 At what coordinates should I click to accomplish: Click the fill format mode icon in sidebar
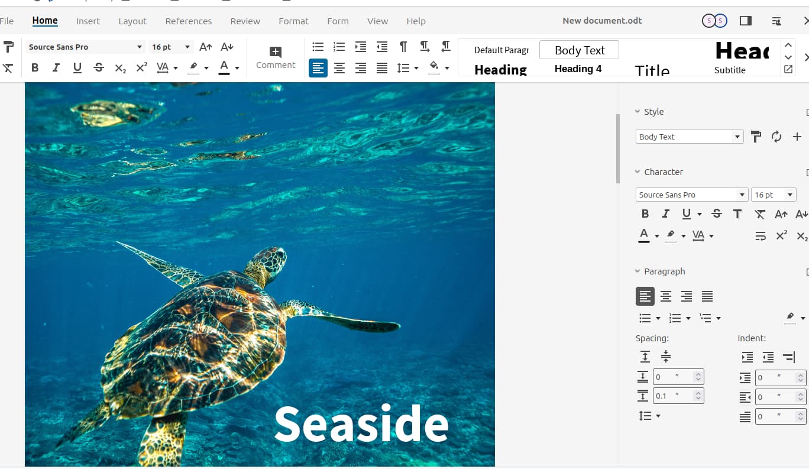point(756,137)
